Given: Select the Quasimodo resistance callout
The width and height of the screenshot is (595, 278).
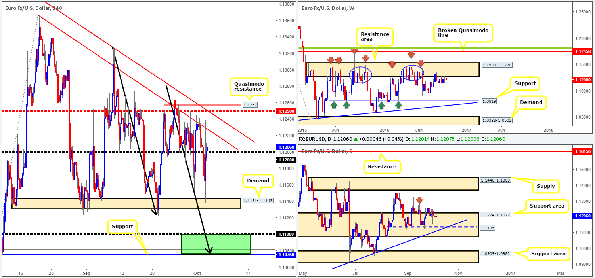Looking at the screenshot, I should click(x=249, y=87).
